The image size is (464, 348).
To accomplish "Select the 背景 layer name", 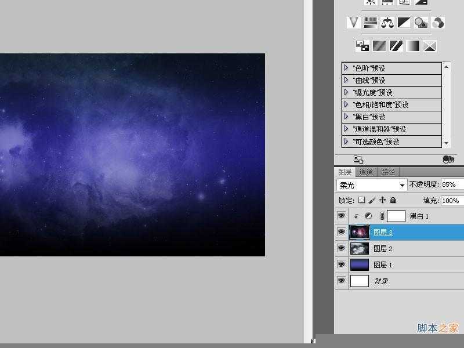I will 381,281.
